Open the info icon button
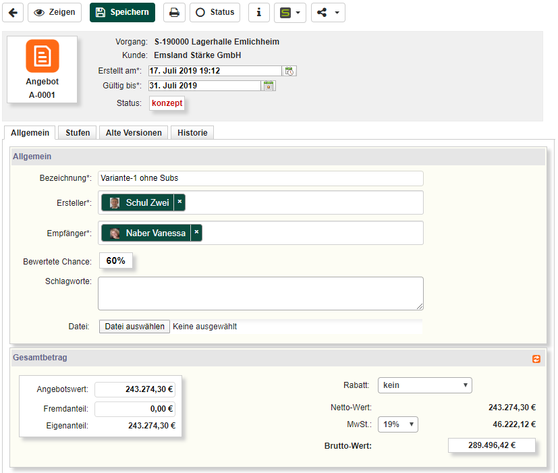 tap(258, 12)
